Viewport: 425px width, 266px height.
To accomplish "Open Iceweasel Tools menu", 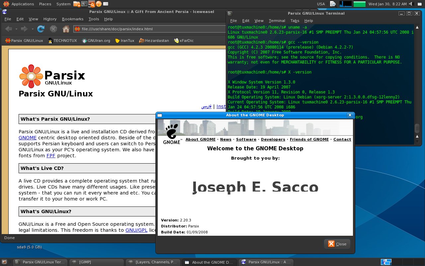I will (94, 19).
